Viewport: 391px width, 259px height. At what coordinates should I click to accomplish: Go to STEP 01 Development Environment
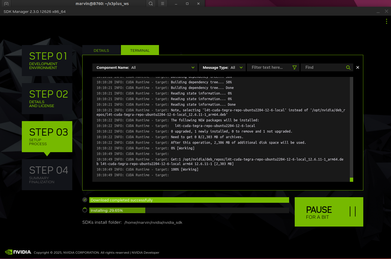point(47,60)
